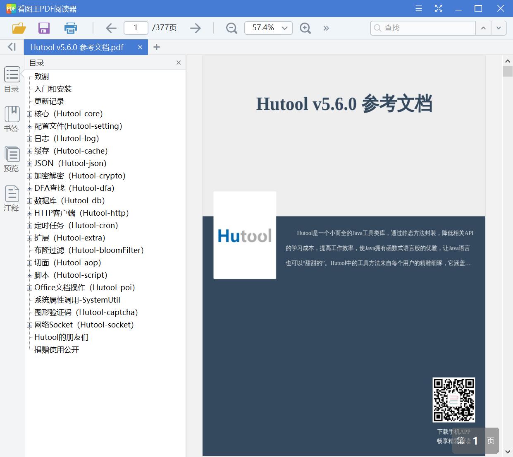Open the app menu hamburger icon in title bar
Screen dimensions: 513x457
[419, 8]
